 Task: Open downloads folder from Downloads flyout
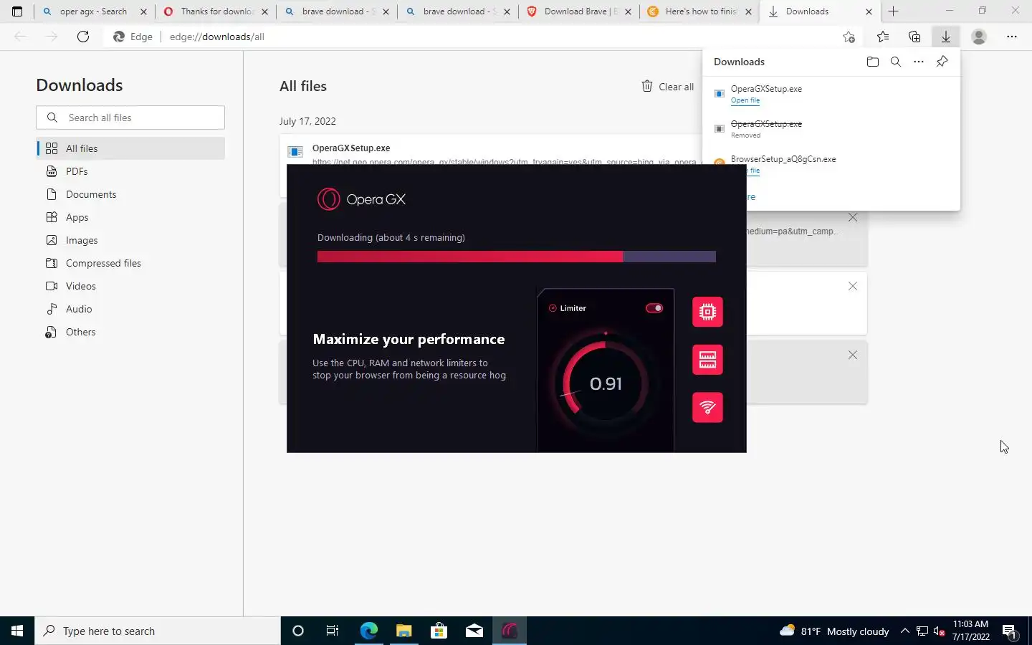pos(873,62)
